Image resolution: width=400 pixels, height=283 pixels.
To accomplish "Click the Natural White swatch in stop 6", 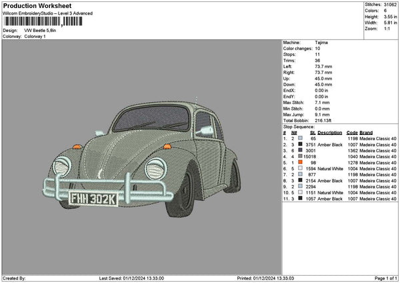I will (x=300, y=168).
